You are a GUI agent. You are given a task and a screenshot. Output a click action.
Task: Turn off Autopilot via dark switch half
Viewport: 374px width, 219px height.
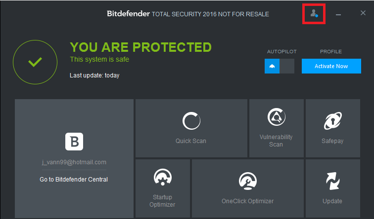pyautogui.click(x=287, y=66)
